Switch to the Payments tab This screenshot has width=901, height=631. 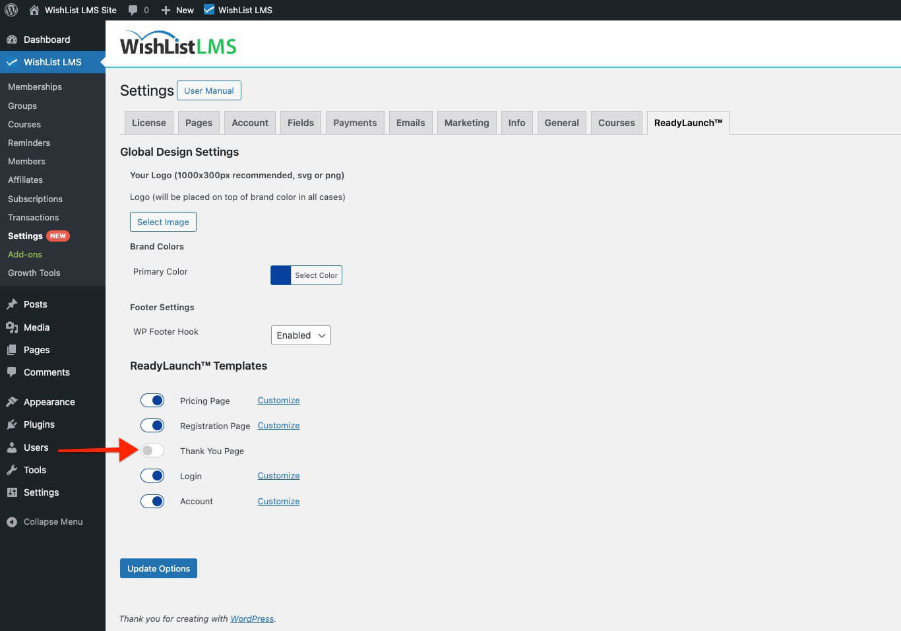pyautogui.click(x=354, y=122)
